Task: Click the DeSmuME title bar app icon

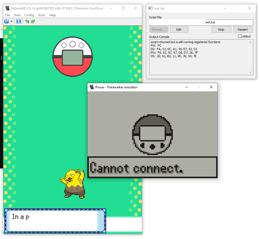Action: pyautogui.click(x=7, y=8)
